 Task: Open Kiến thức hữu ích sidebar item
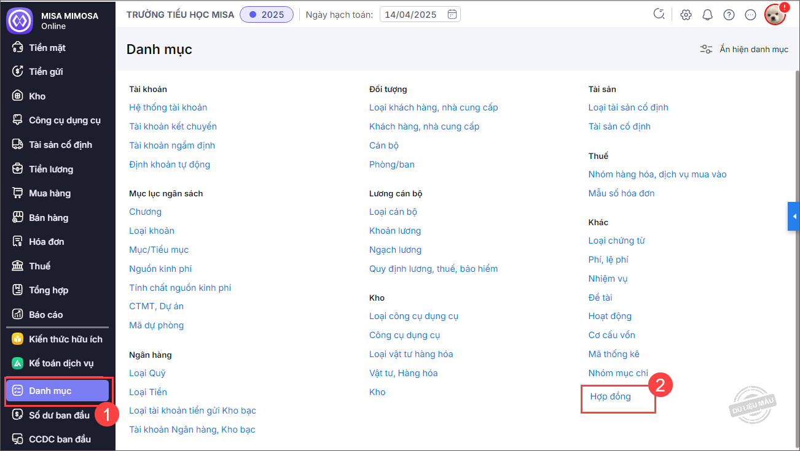tap(65, 339)
